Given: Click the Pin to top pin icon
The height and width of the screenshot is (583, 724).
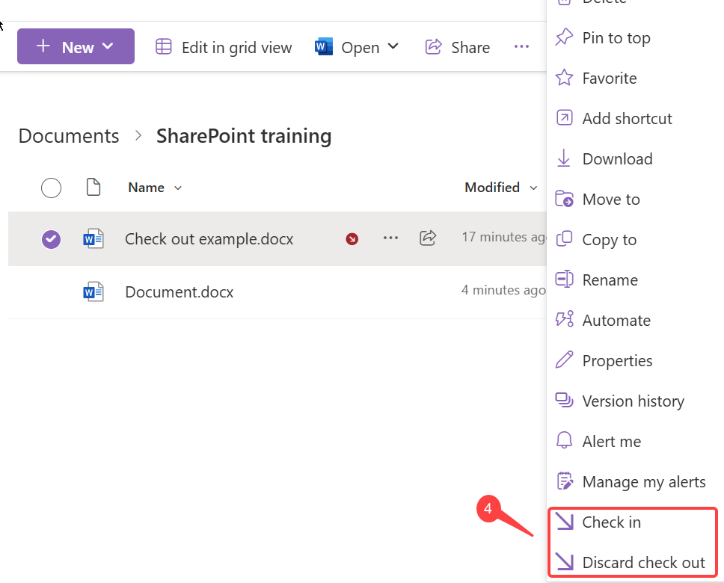Looking at the screenshot, I should (x=564, y=37).
